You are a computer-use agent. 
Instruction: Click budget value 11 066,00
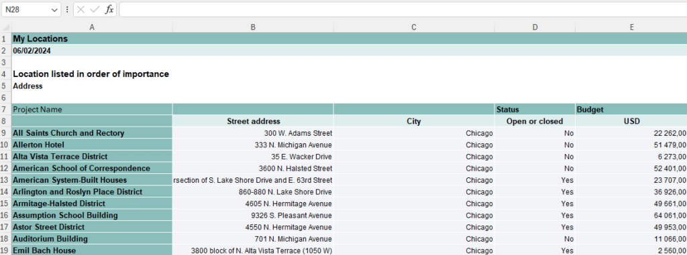pyautogui.click(x=631, y=239)
